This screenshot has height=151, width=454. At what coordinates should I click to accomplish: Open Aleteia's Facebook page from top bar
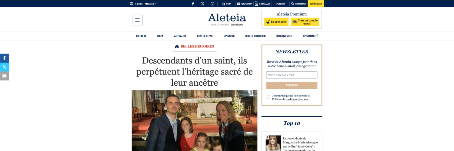193,4
